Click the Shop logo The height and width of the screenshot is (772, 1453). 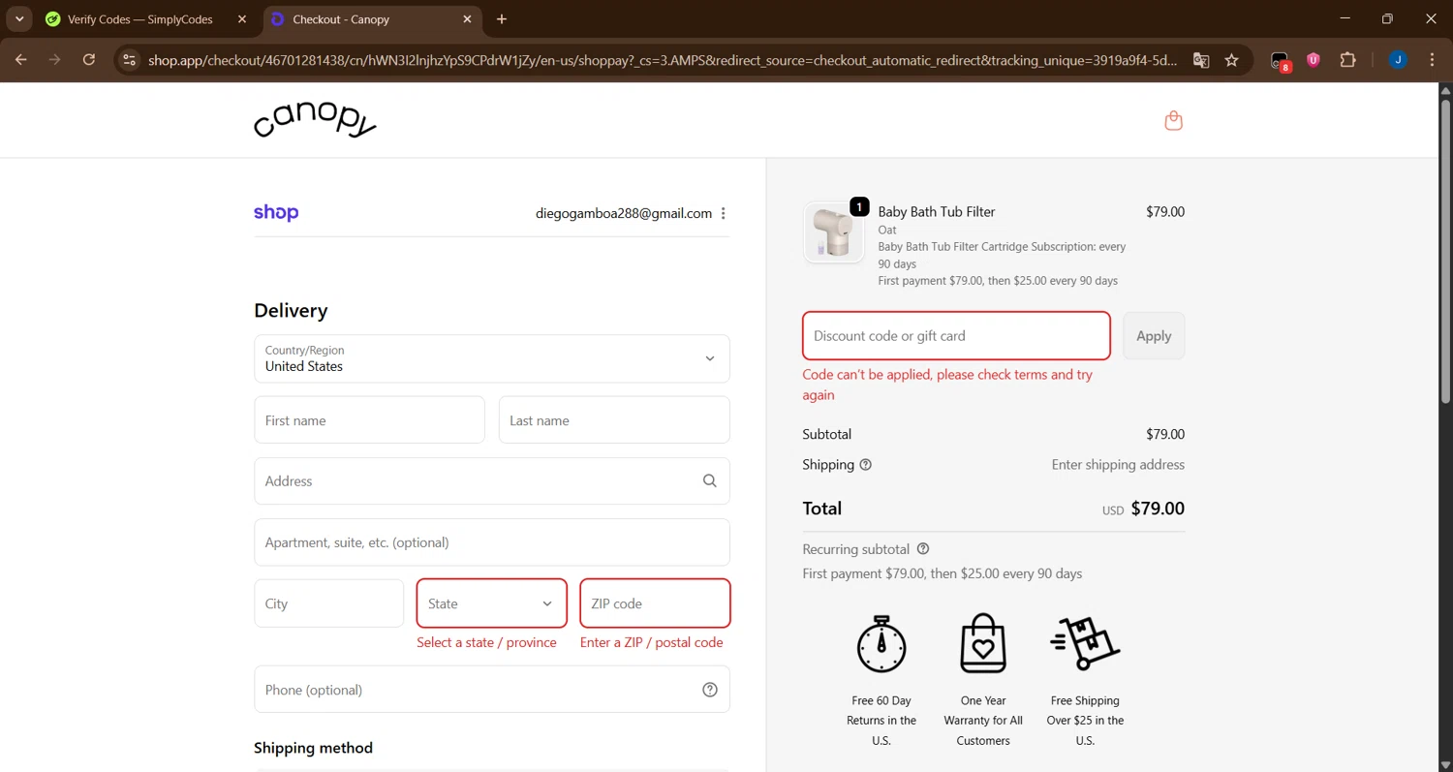[276, 213]
